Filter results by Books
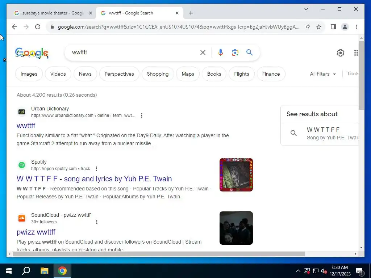 coord(214,74)
